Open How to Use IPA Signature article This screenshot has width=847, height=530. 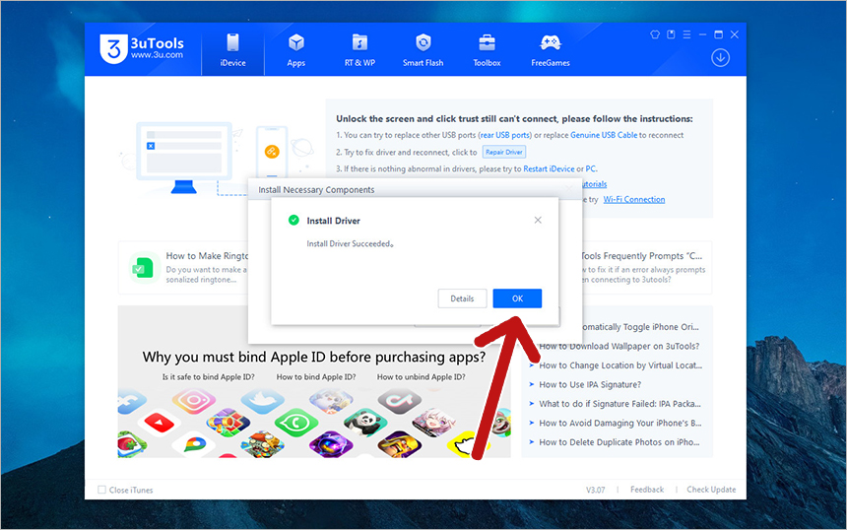tap(590, 384)
